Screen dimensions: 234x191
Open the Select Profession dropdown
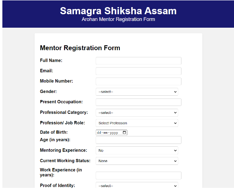[137, 123]
